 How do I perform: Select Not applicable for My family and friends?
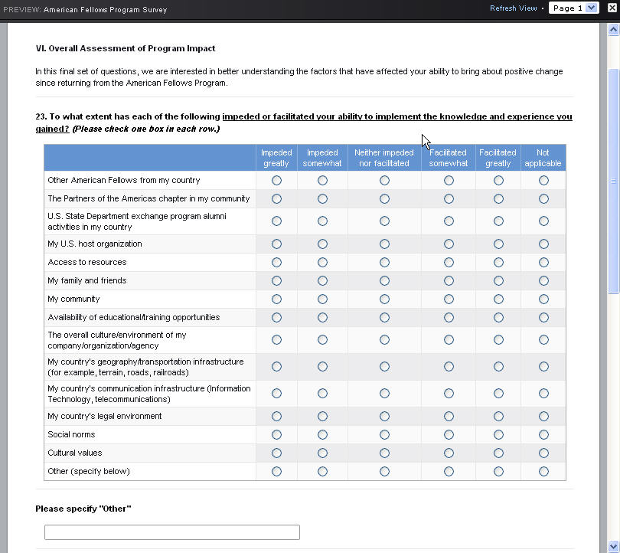coord(543,281)
